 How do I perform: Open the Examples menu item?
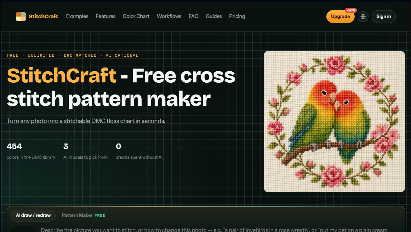click(77, 16)
